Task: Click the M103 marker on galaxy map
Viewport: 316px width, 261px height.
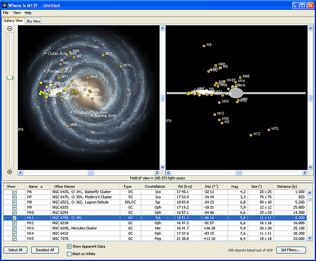Action: coord(41,83)
